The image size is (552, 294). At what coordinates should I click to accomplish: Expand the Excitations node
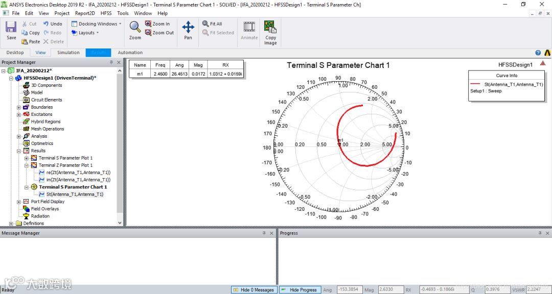[x=19, y=114]
